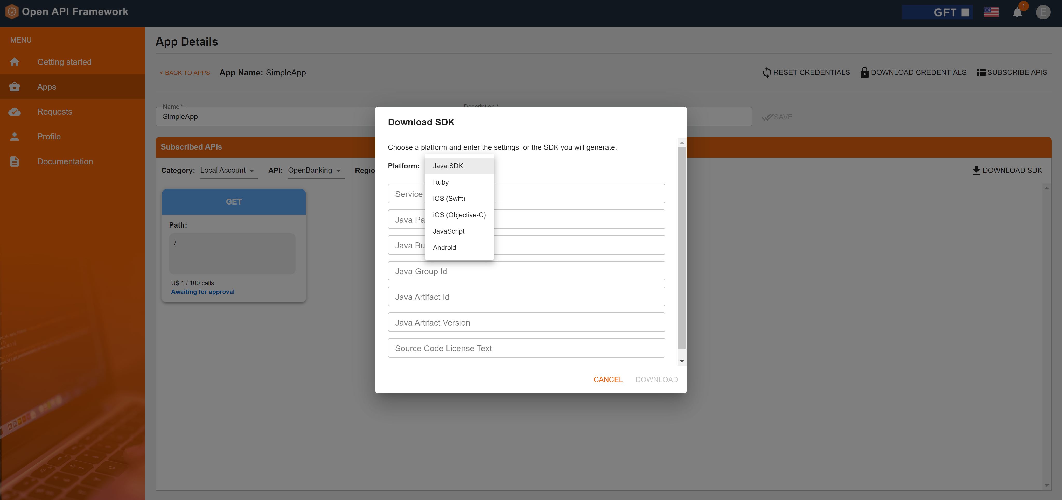This screenshot has height=500, width=1062.
Task: Change language with the US flag icon
Action: 991,12
